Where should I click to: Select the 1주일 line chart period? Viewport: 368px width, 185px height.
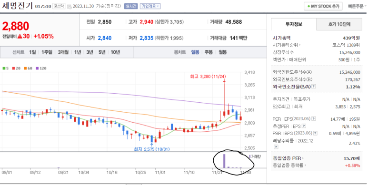pos(47,52)
